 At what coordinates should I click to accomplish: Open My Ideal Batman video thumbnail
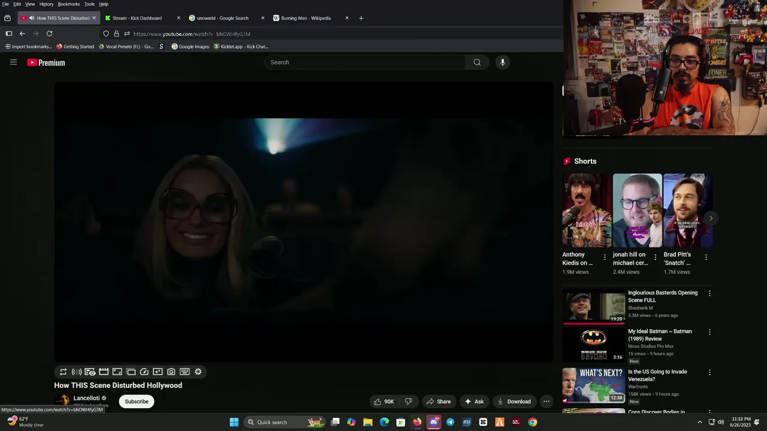pyautogui.click(x=594, y=345)
